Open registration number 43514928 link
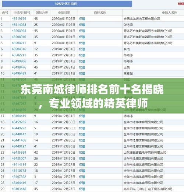 (x=19, y=25)
